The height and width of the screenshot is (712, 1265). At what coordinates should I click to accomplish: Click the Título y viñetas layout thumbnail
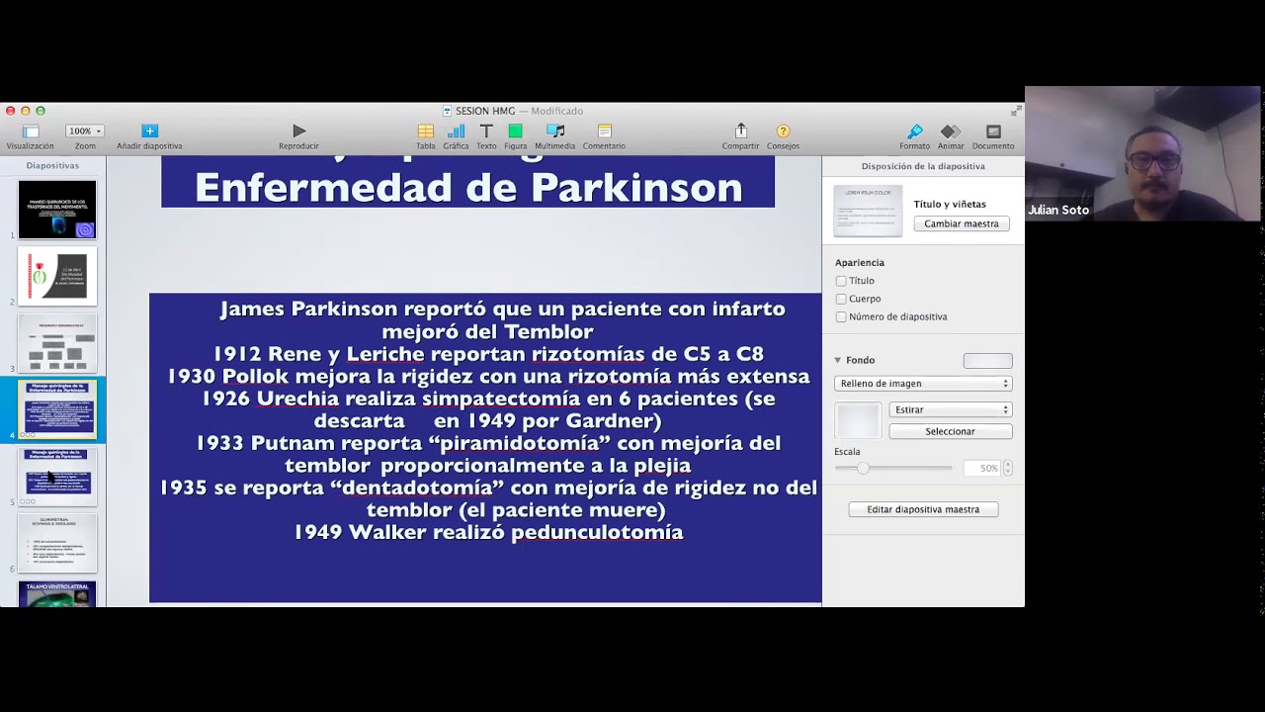click(868, 211)
